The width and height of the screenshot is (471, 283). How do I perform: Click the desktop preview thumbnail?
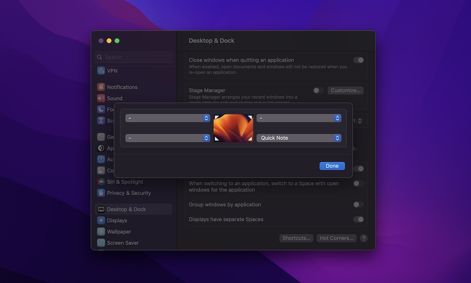pyautogui.click(x=233, y=128)
